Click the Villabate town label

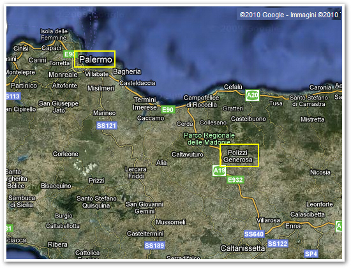[97, 74]
